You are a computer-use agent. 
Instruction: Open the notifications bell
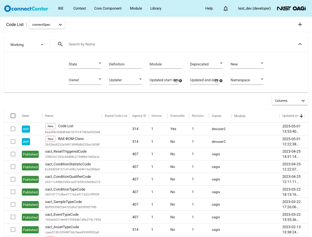[x=226, y=9]
